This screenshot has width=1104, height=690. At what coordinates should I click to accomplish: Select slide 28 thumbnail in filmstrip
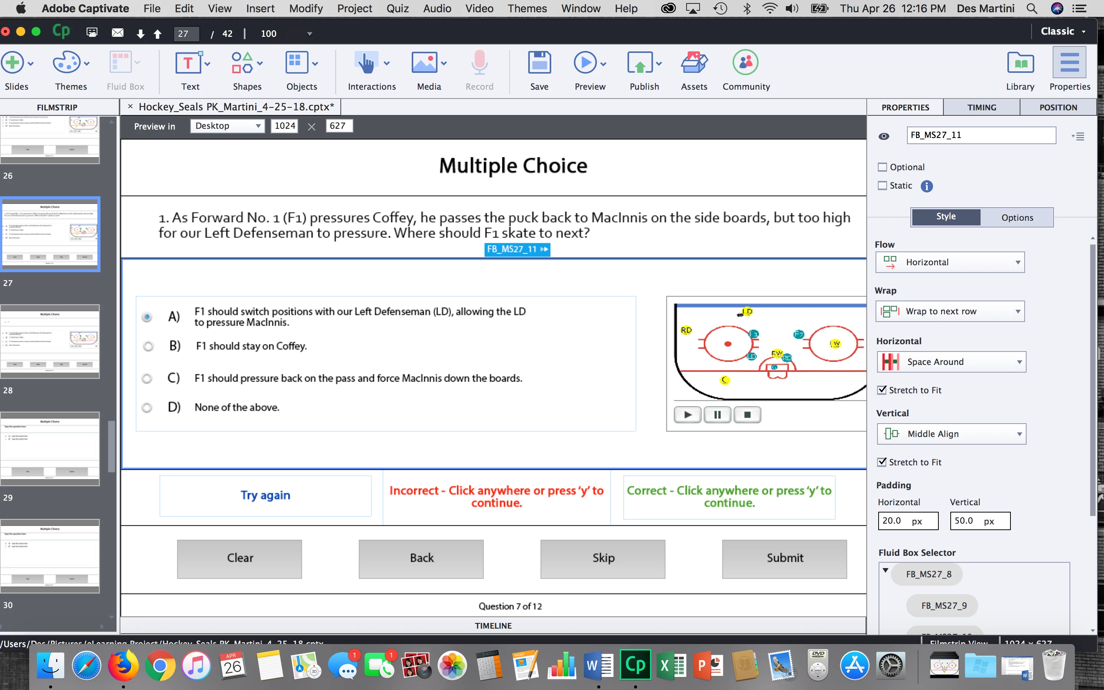50,341
